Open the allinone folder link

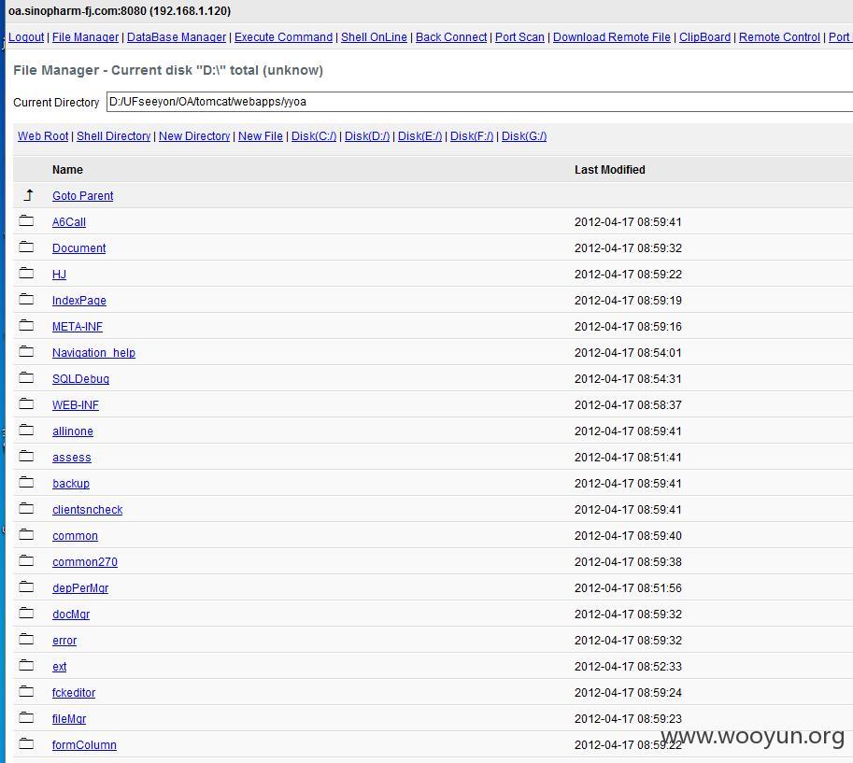point(73,431)
